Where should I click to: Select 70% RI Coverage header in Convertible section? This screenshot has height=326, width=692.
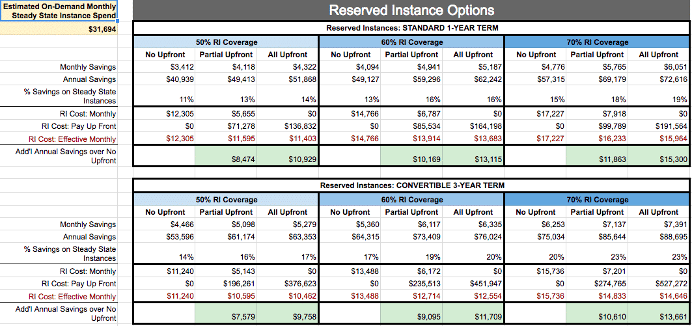click(x=597, y=200)
